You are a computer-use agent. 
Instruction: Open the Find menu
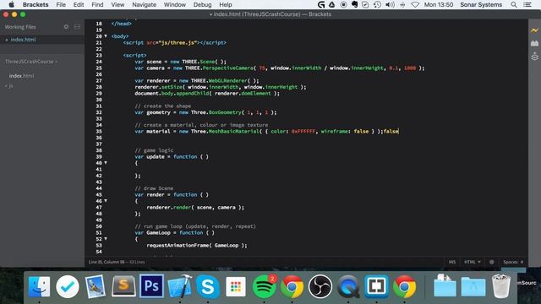97,5
